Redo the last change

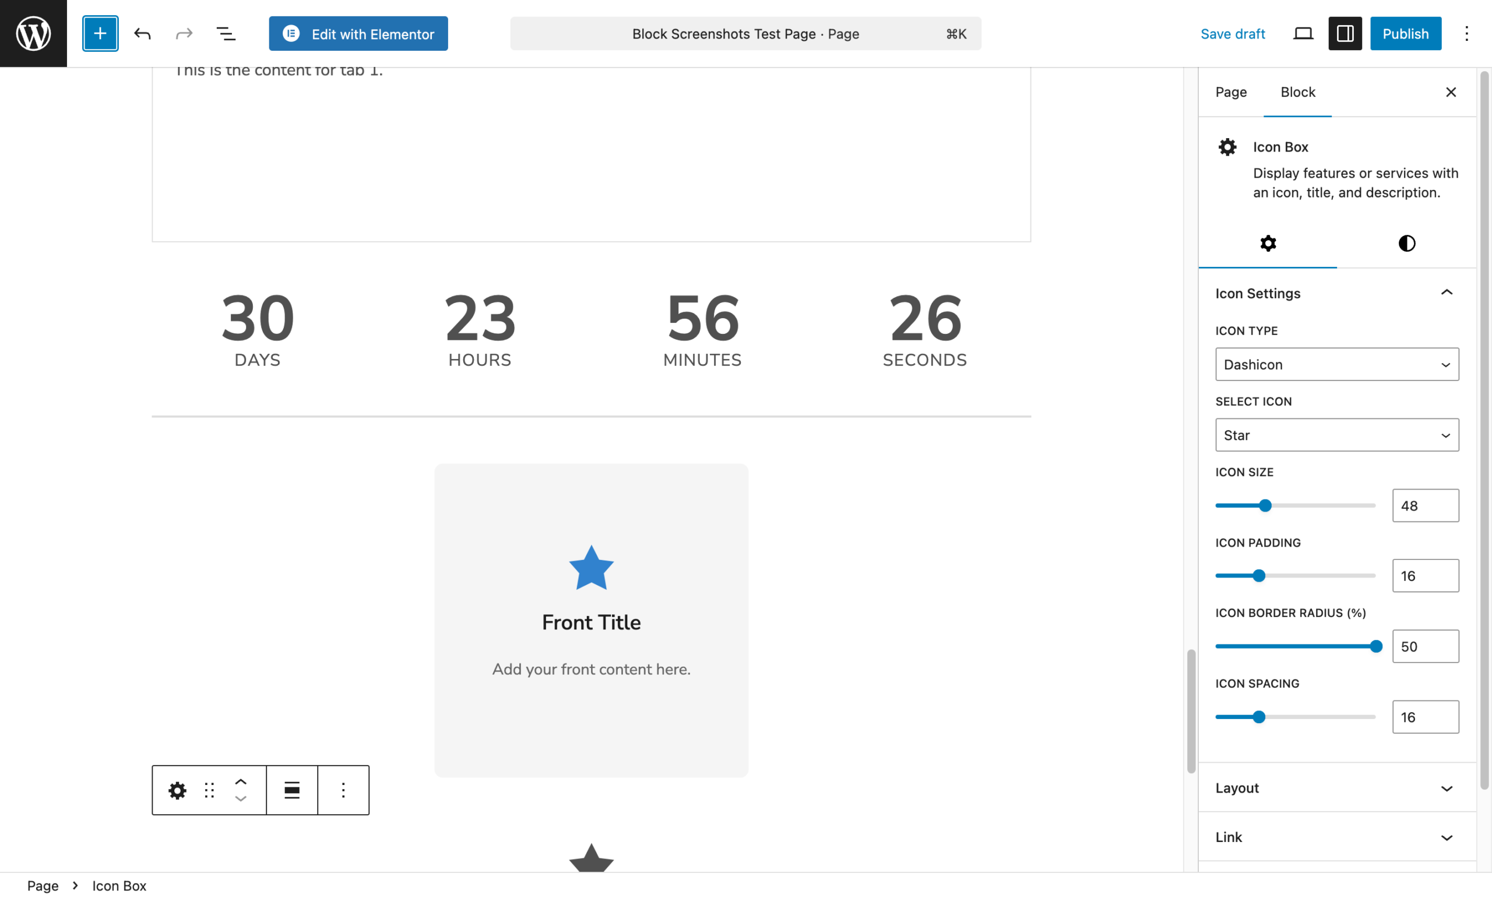[184, 33]
